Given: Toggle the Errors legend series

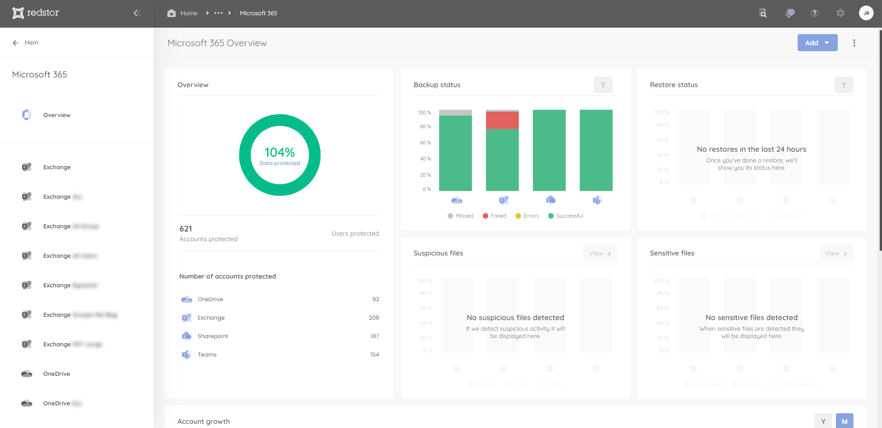Looking at the screenshot, I should [x=527, y=216].
